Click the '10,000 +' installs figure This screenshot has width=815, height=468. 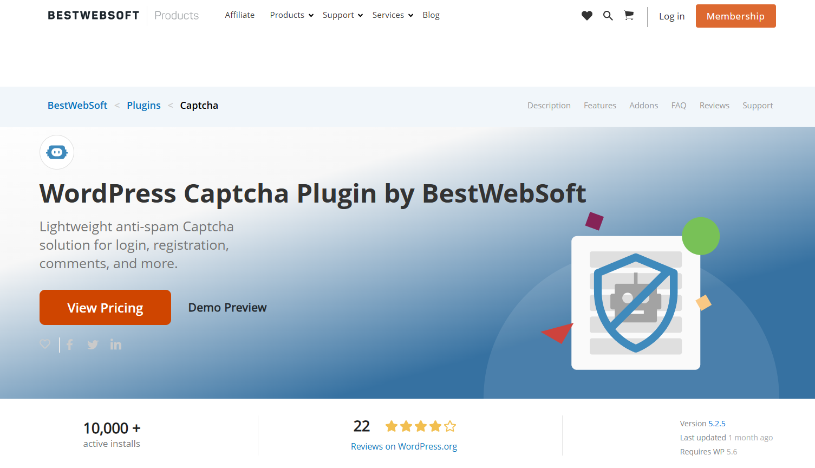112,428
